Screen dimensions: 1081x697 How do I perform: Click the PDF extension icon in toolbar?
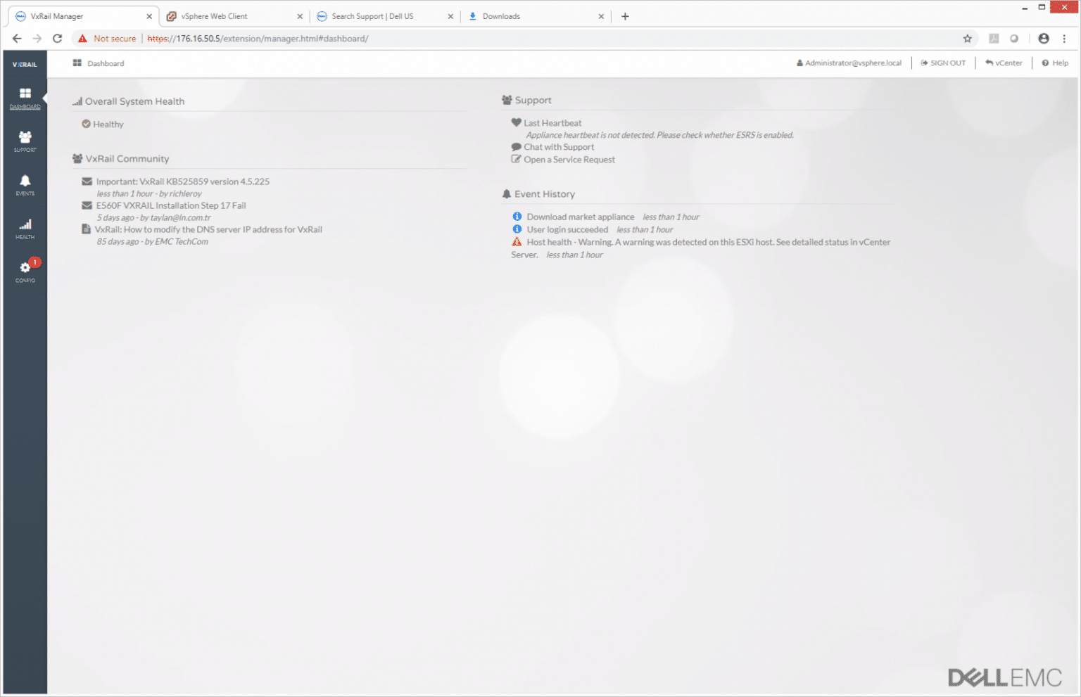pyautogui.click(x=994, y=39)
